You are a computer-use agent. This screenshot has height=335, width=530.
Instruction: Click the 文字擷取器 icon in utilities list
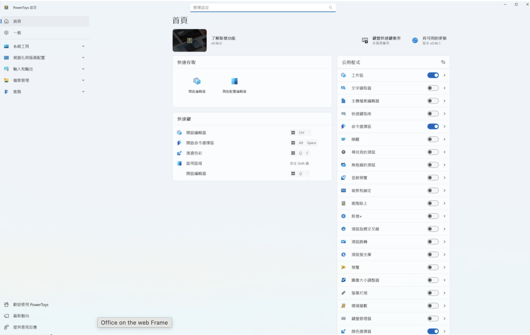pyautogui.click(x=343, y=88)
